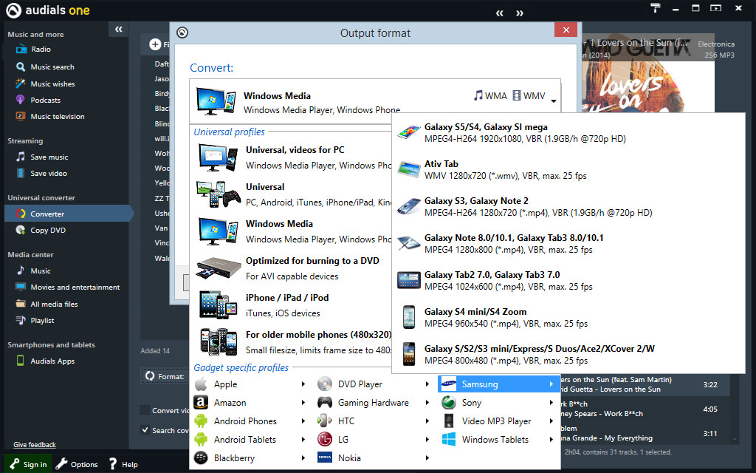The width and height of the screenshot is (756, 473).
Task: Click the Music television sidebar icon
Action: [x=21, y=116]
